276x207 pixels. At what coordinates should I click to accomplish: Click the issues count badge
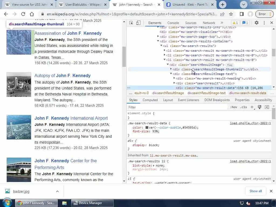click(x=245, y=23)
